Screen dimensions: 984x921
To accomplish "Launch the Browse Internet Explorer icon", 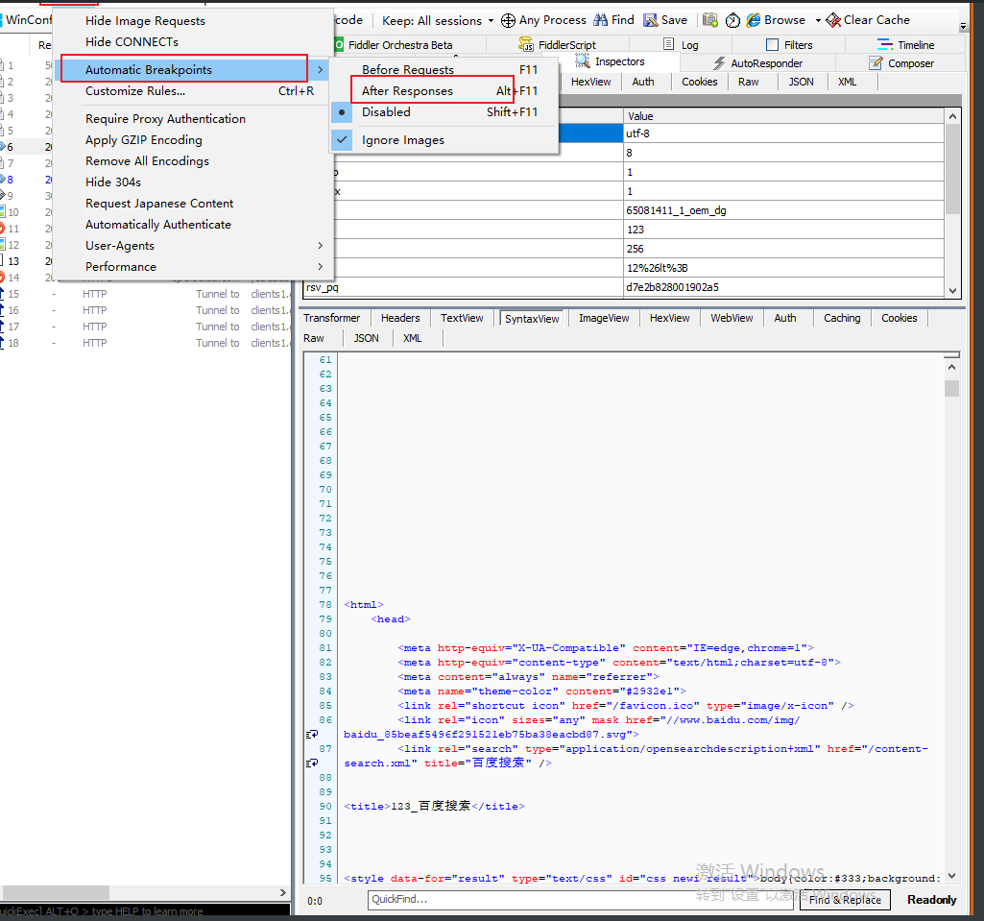I will (753, 21).
